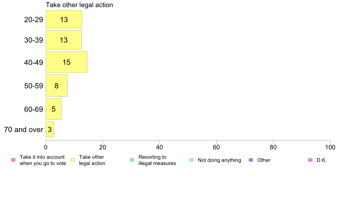The image size is (338, 209).
Task: Click the 'Not doing anything' legend text
Action: point(219,160)
